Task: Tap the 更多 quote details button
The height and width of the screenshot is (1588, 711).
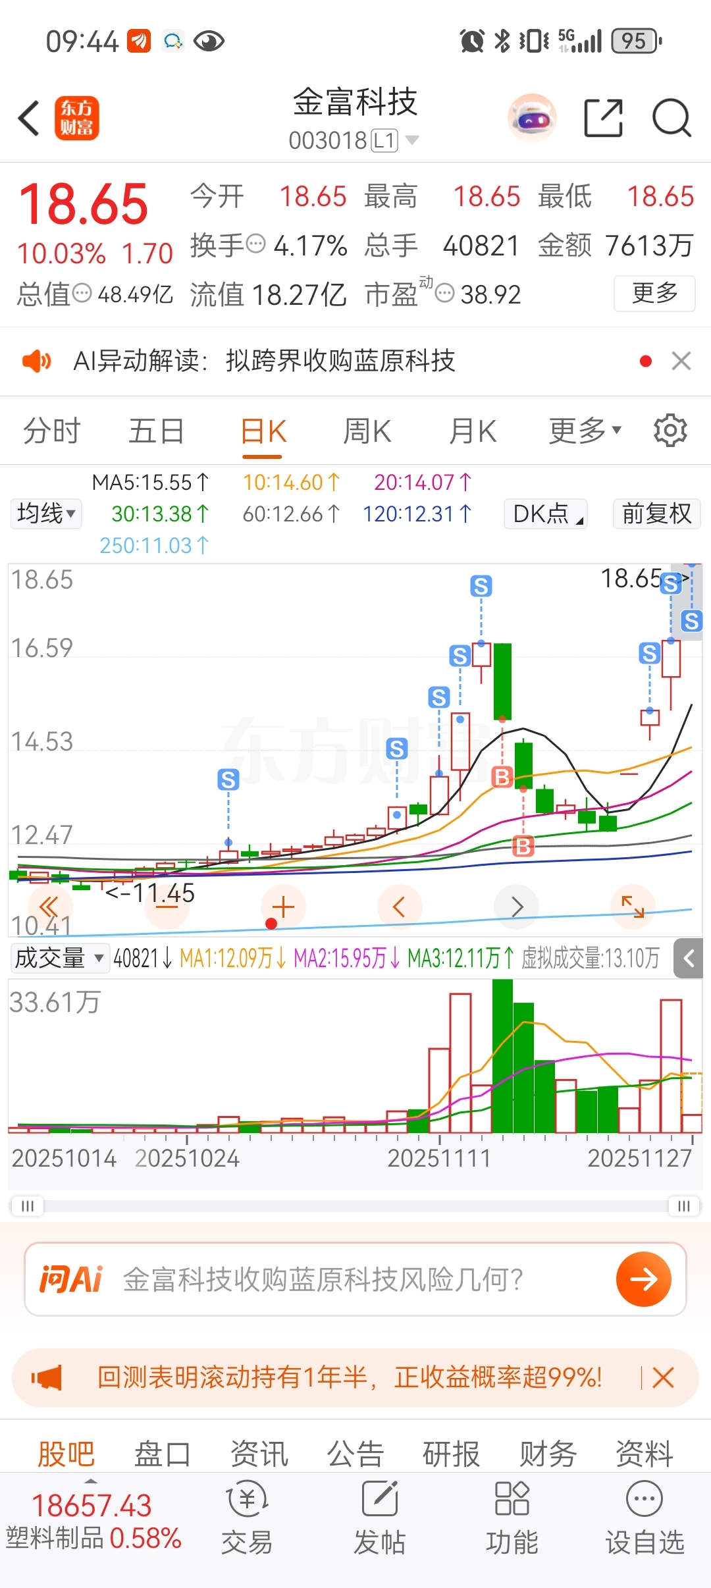Action: click(x=654, y=293)
